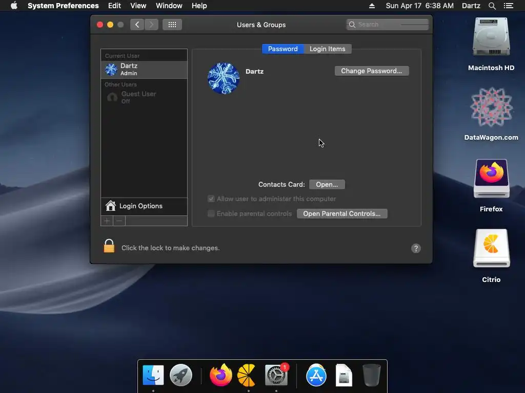Close the Users & Groups window
This screenshot has width=525, height=393.
tap(100, 25)
